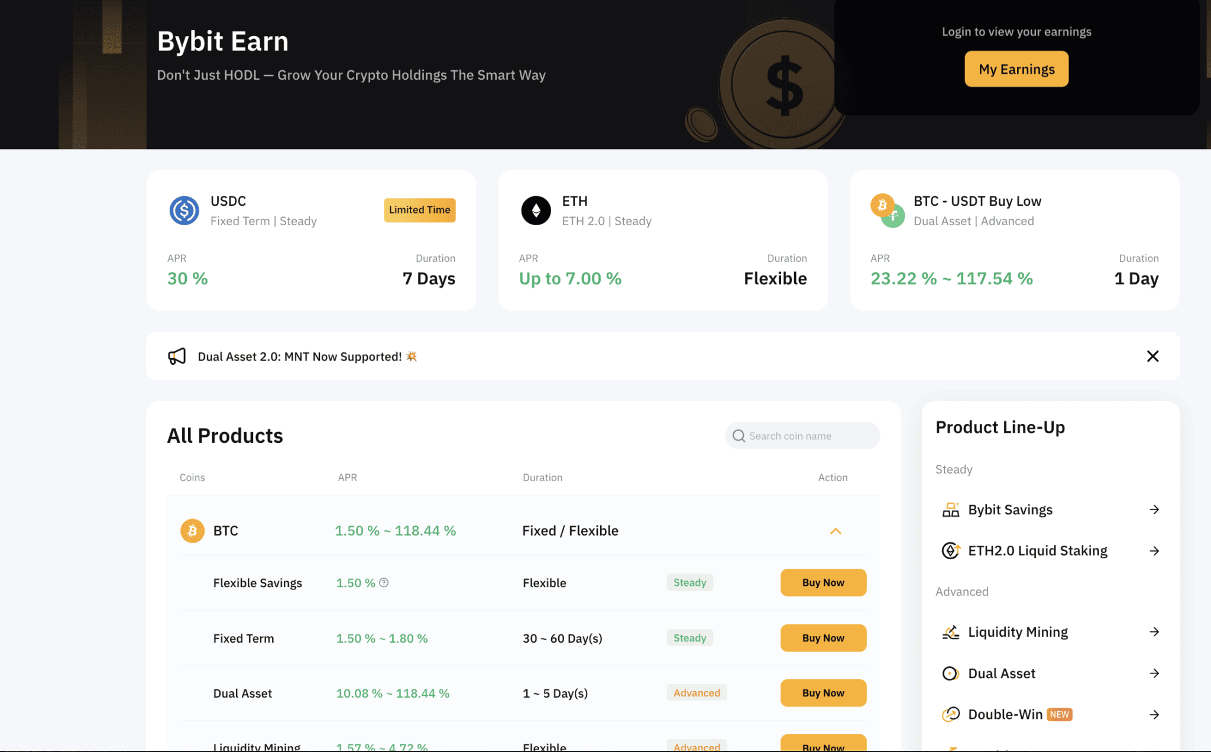Click the BTC coin icon in products table
1211x752 pixels.
tap(192, 531)
